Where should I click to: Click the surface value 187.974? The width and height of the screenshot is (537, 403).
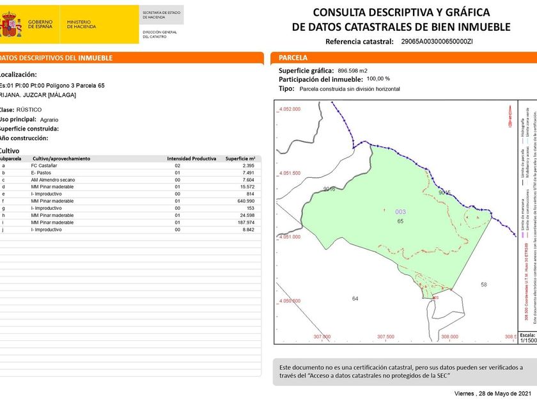point(246,223)
